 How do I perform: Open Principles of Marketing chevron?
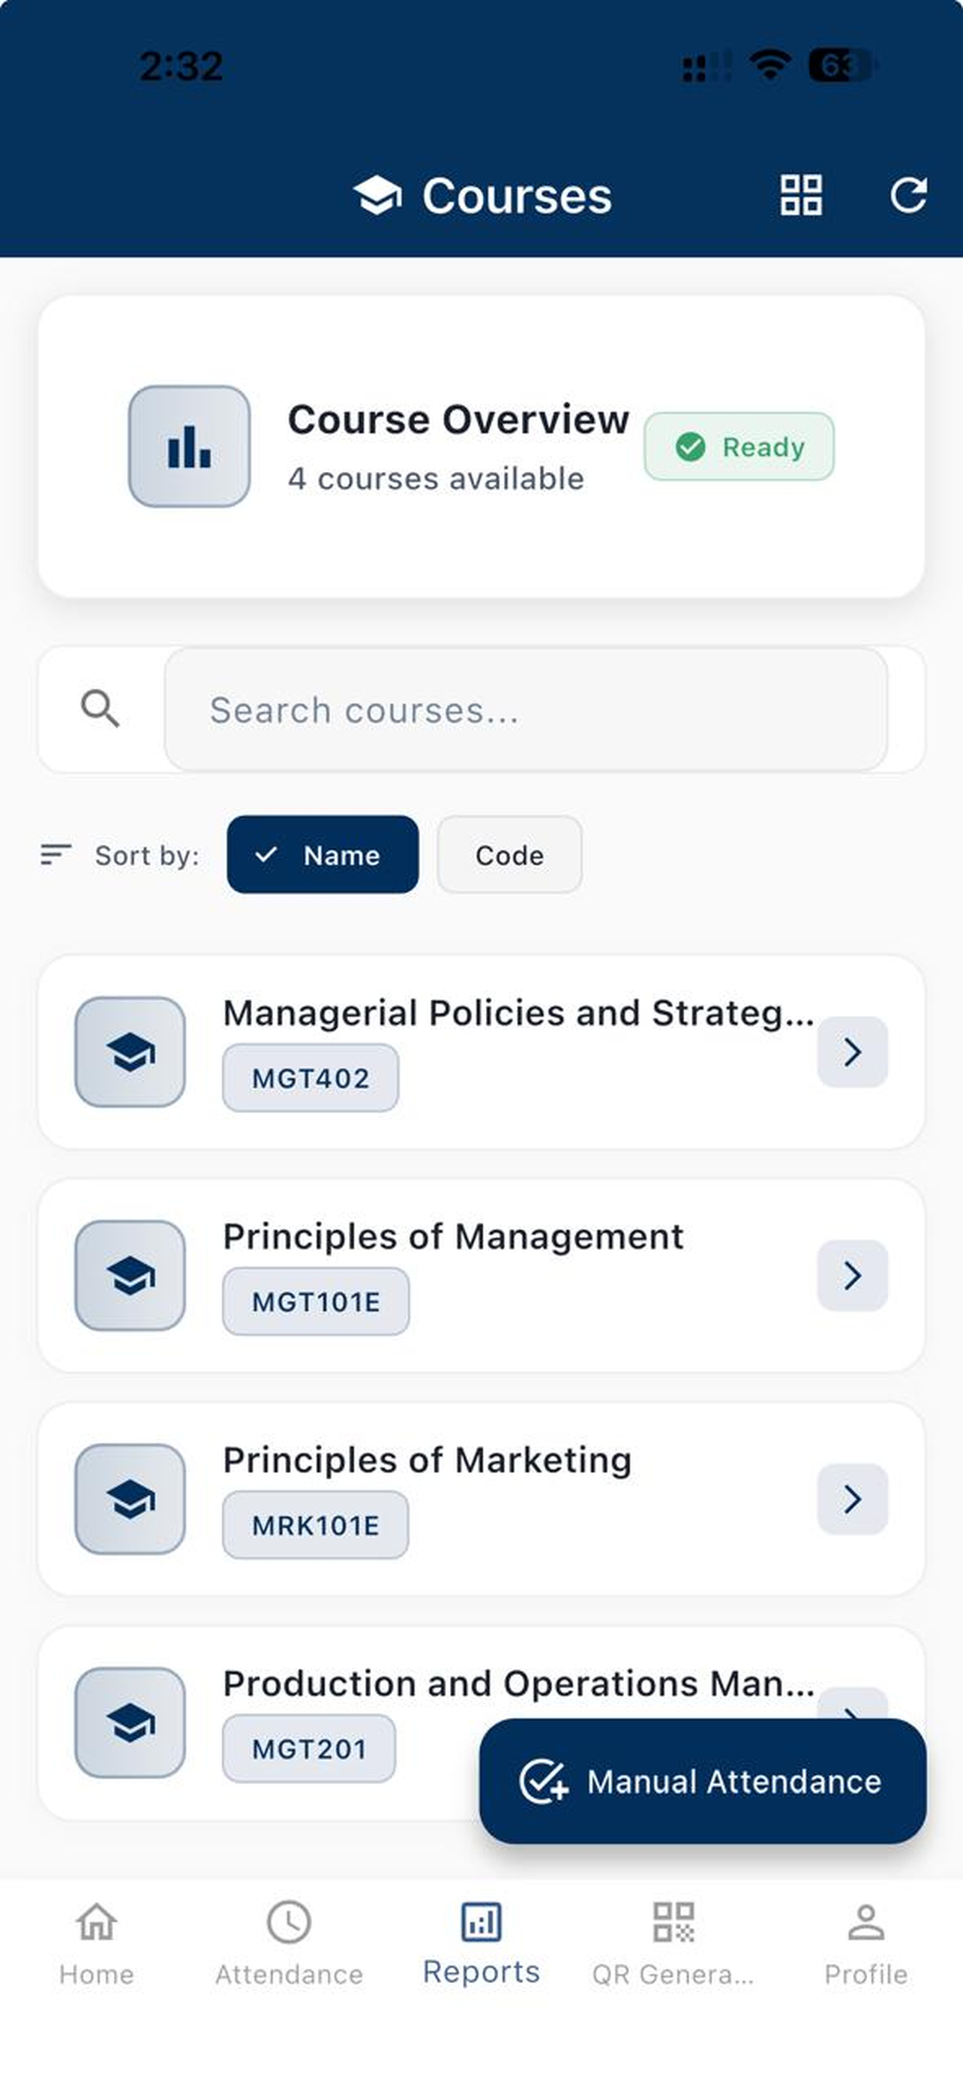852,1499
